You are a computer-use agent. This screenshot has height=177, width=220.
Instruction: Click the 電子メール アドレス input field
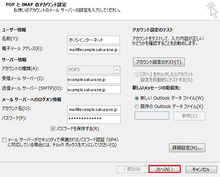(93, 49)
